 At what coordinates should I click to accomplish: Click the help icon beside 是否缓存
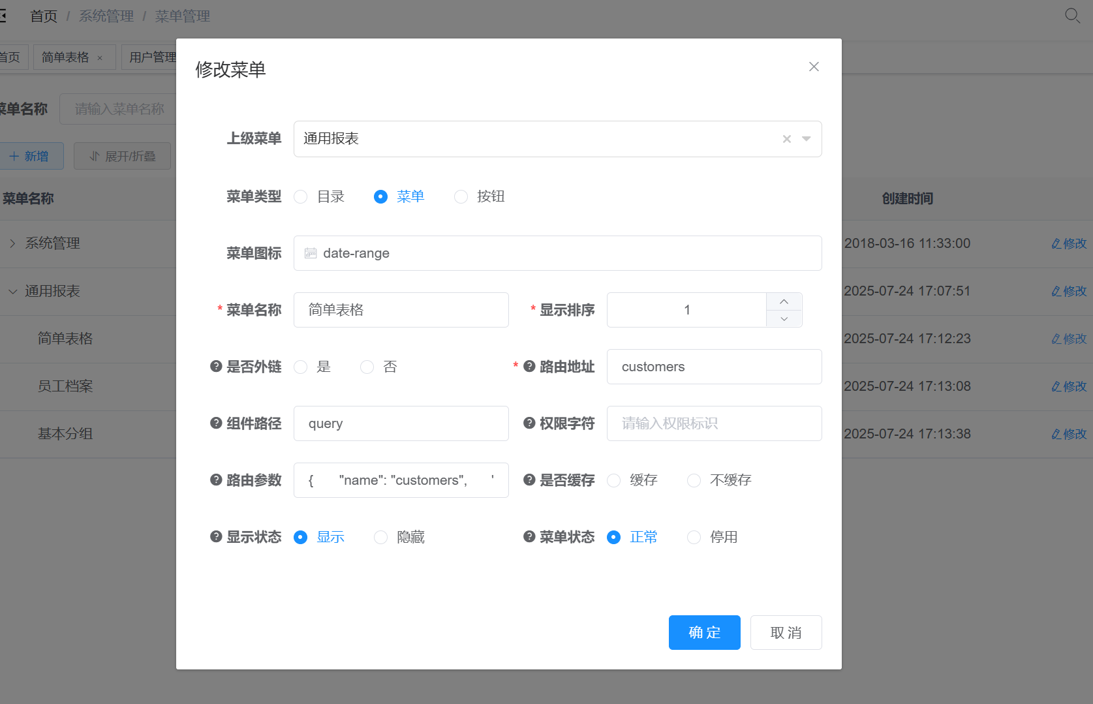coord(529,480)
